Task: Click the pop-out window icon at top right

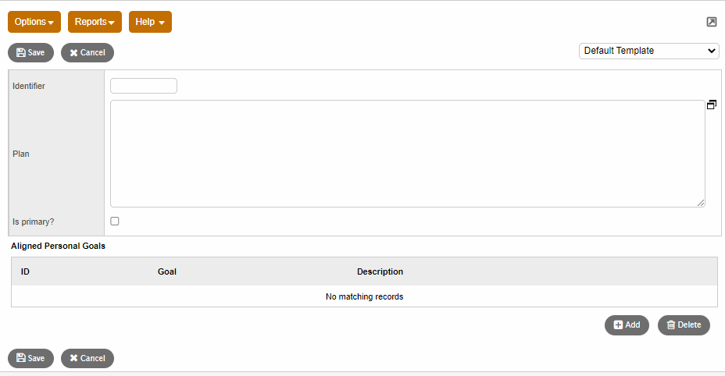Action: 712,22
